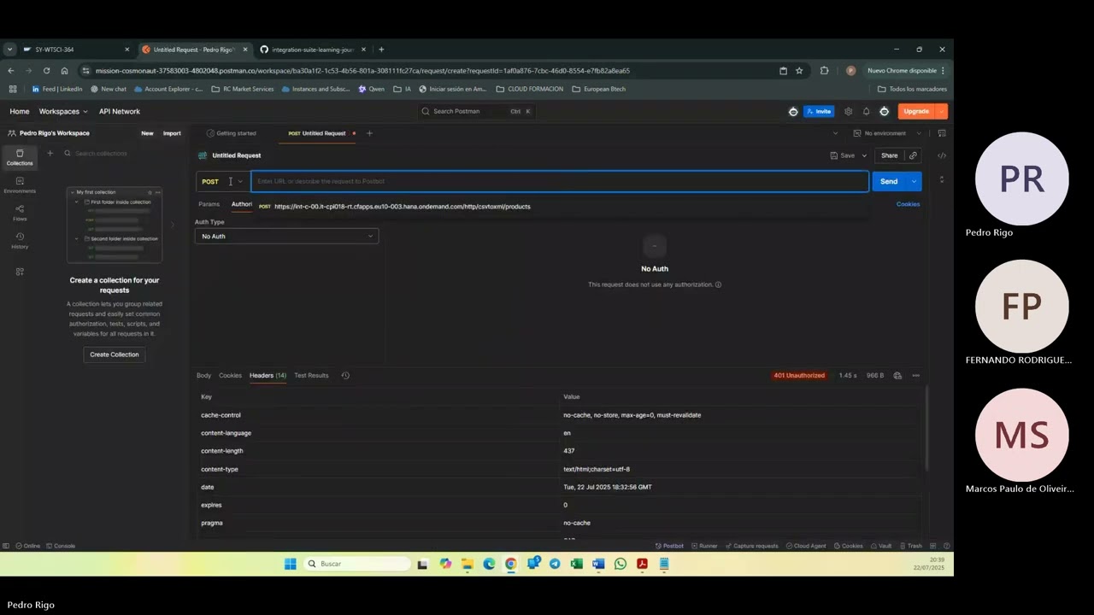Click the Share button
The width and height of the screenshot is (1094, 615).
[890, 155]
